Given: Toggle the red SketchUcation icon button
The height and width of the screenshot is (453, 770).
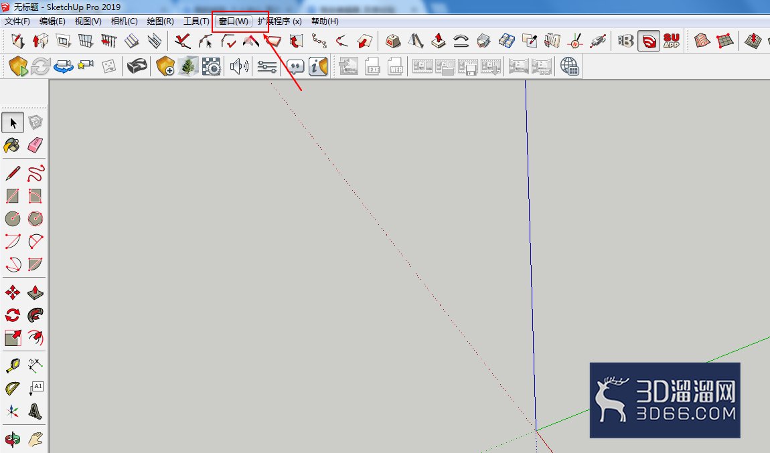Looking at the screenshot, I should click(649, 41).
